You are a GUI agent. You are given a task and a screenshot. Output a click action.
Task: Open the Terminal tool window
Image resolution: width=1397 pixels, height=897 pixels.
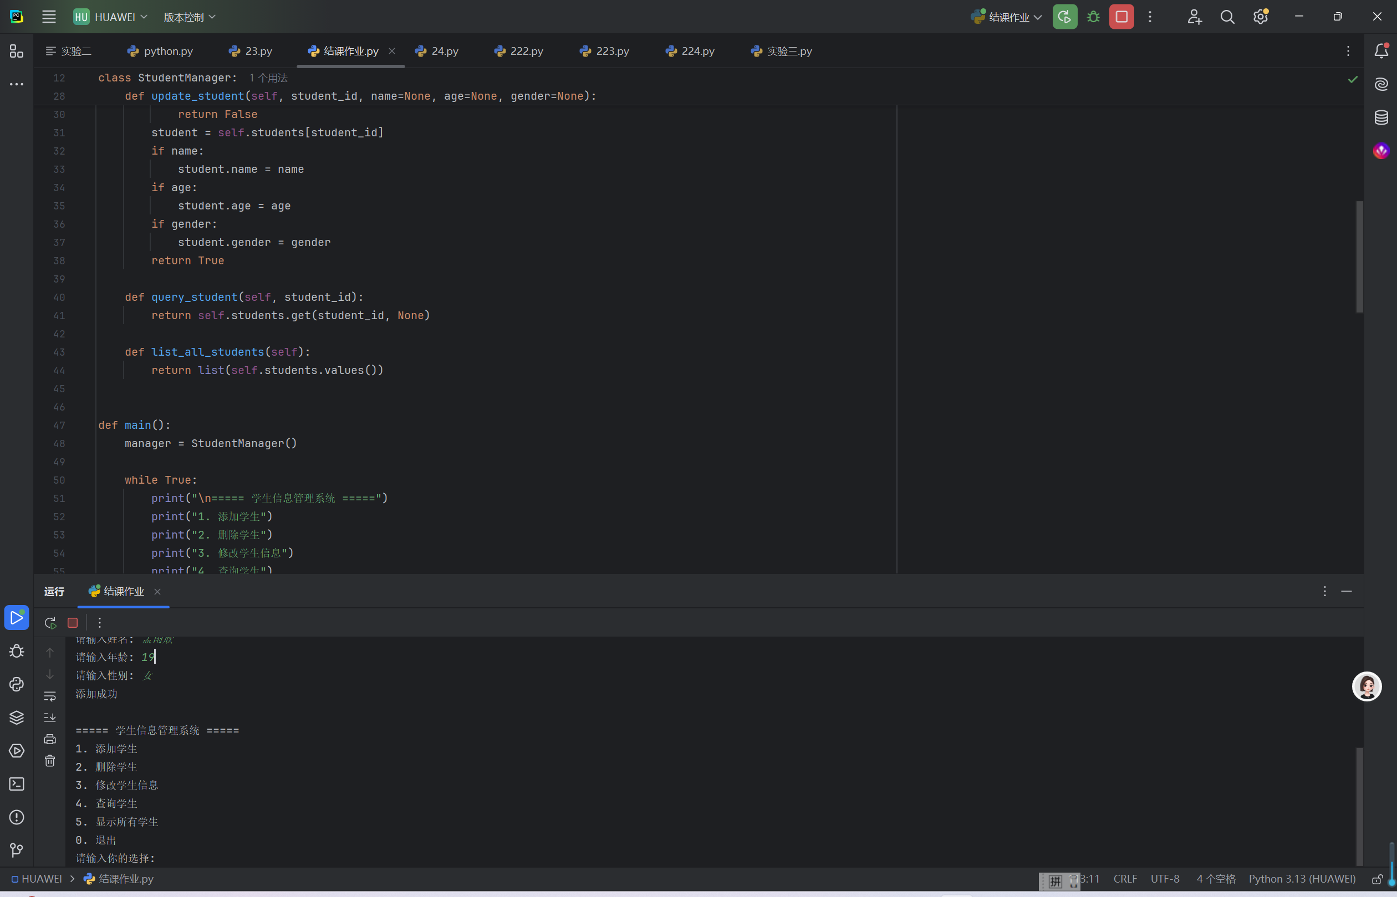click(x=16, y=784)
